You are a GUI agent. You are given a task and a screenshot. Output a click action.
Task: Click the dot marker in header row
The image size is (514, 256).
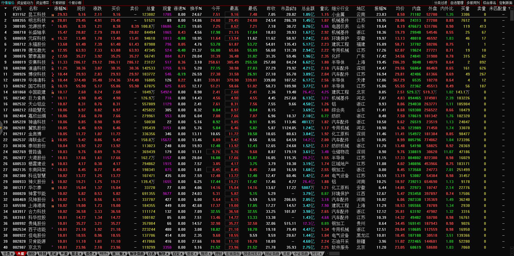click(48, 8)
